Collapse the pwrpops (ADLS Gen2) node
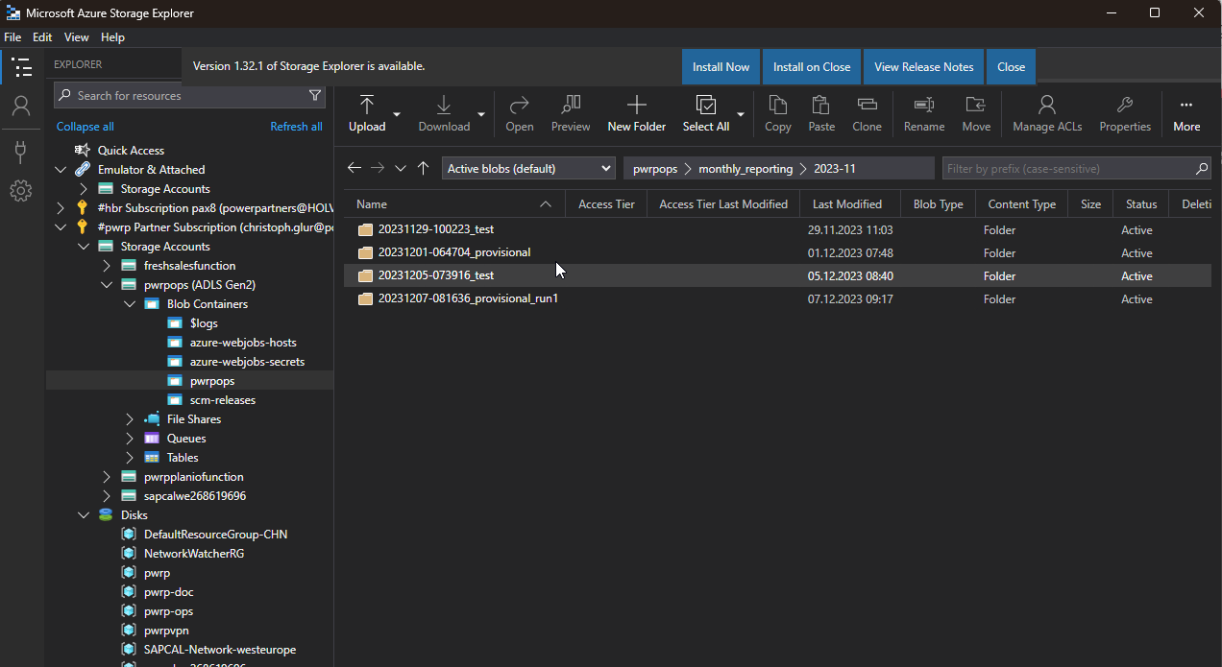Viewport: 1222px width, 667px height. click(x=108, y=285)
